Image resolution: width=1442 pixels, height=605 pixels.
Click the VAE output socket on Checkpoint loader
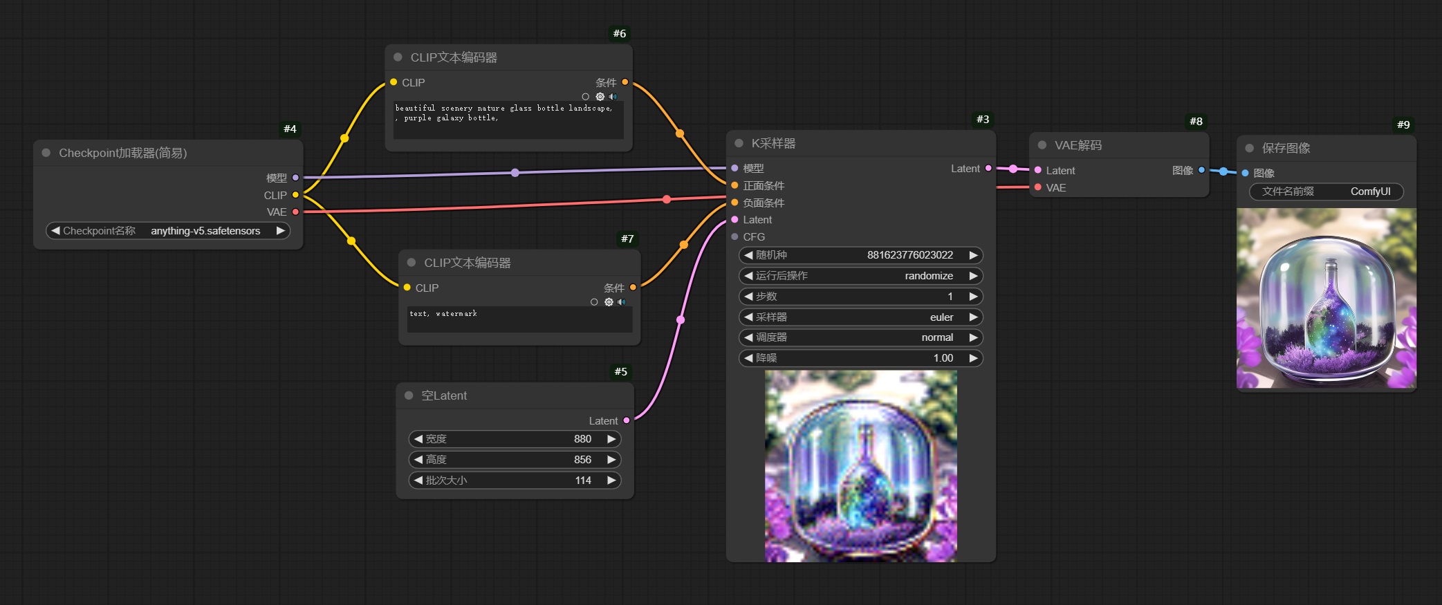pos(295,212)
